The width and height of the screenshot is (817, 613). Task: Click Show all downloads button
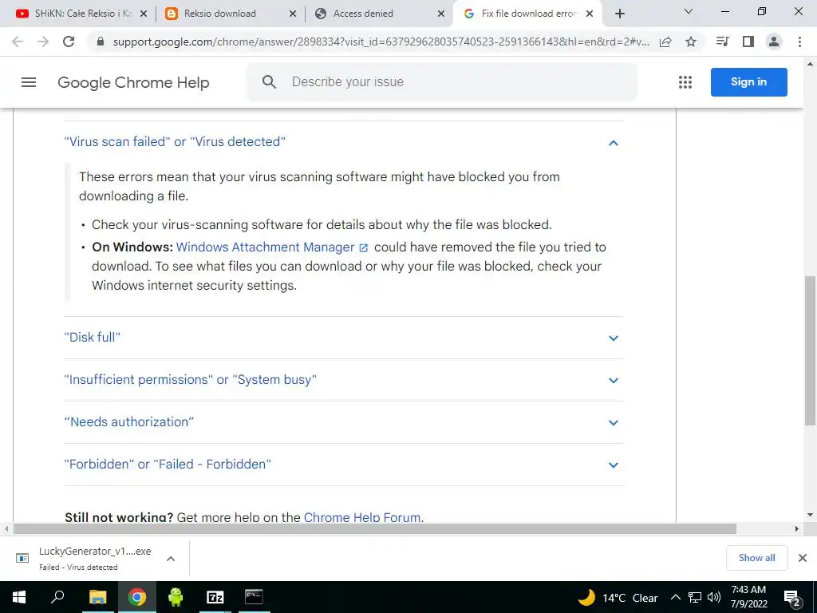coord(756,558)
